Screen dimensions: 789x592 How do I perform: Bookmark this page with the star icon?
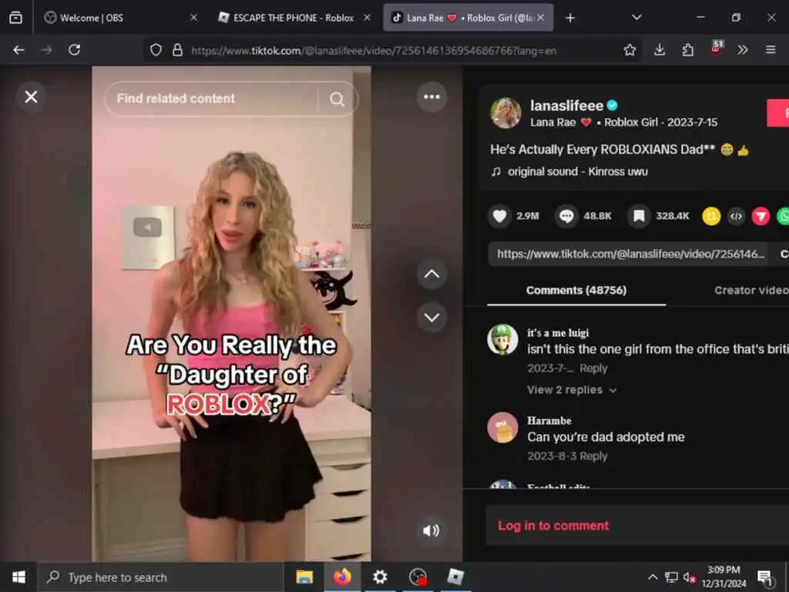[630, 50]
